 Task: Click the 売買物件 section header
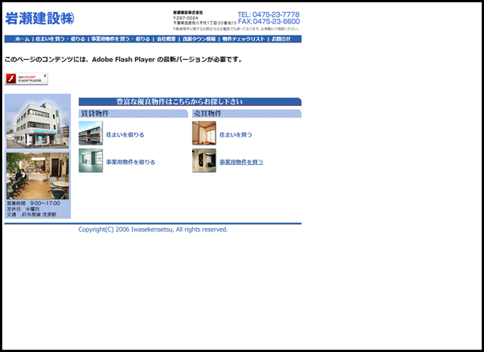click(247, 114)
